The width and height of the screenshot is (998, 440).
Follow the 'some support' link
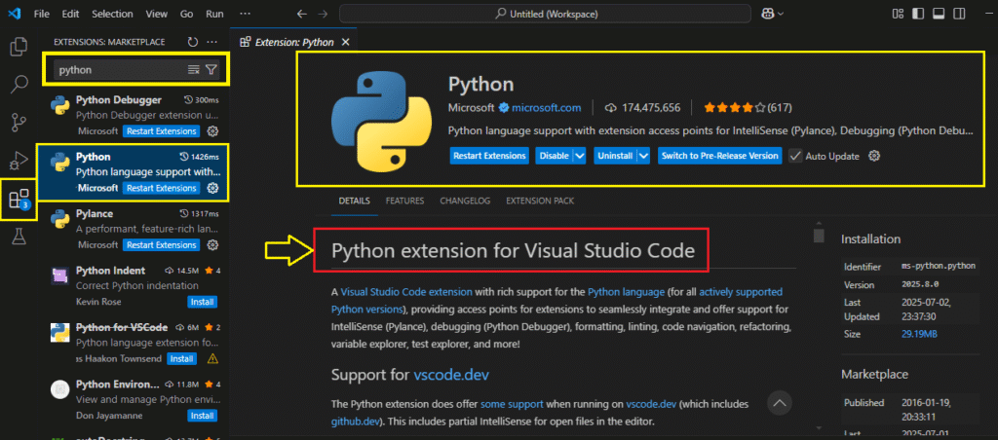(x=512, y=404)
